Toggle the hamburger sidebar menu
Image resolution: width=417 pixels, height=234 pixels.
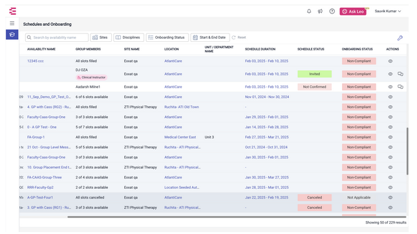(x=12, y=23)
